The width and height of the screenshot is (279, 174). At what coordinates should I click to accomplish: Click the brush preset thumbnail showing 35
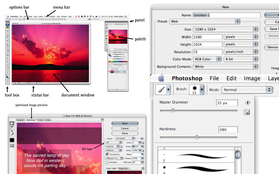coord(195,89)
